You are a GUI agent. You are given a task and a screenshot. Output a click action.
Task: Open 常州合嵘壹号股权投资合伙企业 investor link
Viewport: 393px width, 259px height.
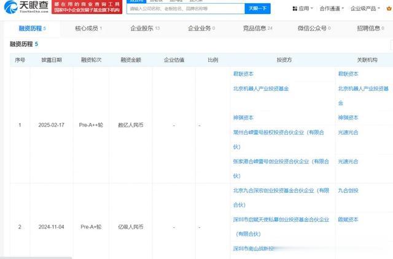(x=278, y=140)
